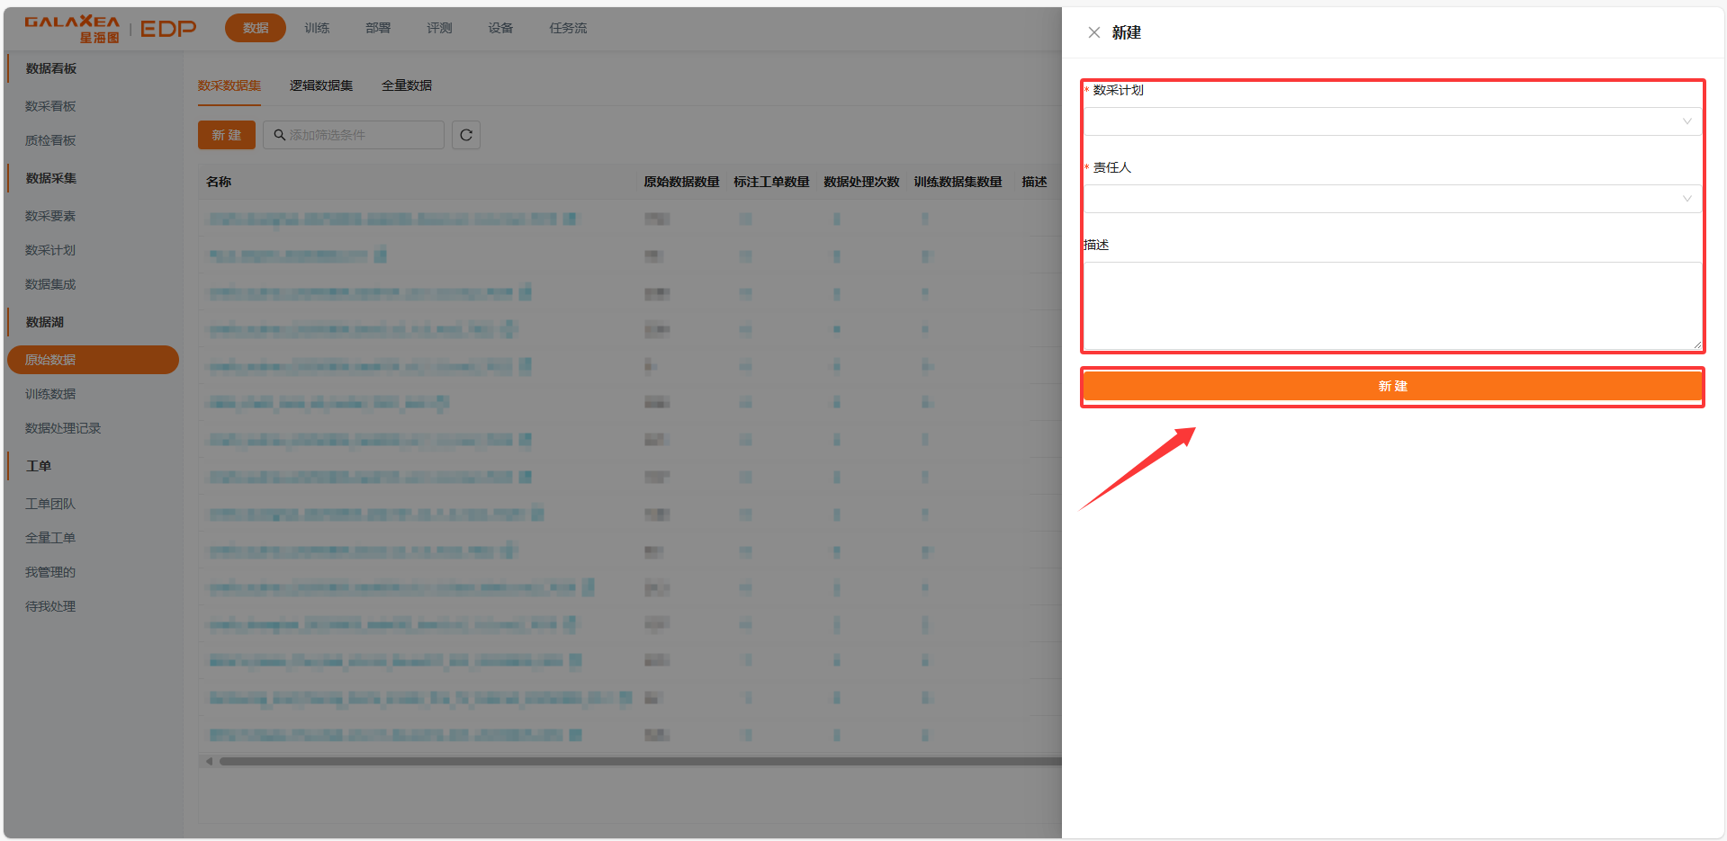This screenshot has height=841, width=1727.
Task: Open 待我处理 in the sidebar
Action: click(50, 606)
